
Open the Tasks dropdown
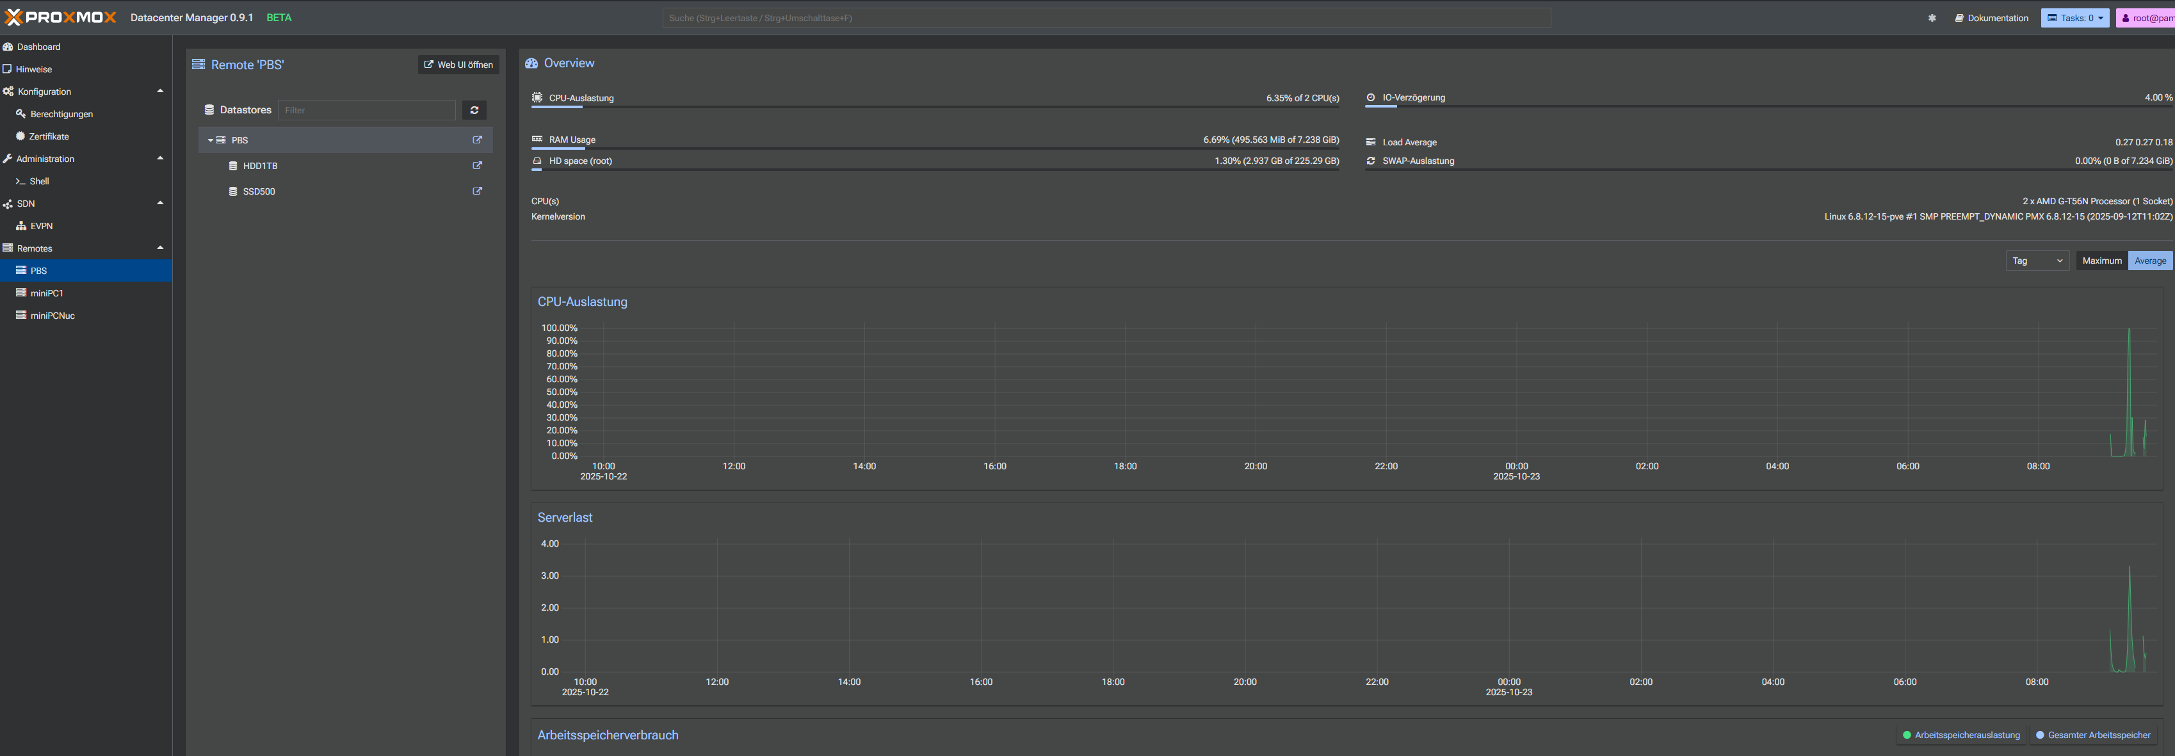pyautogui.click(x=2074, y=18)
